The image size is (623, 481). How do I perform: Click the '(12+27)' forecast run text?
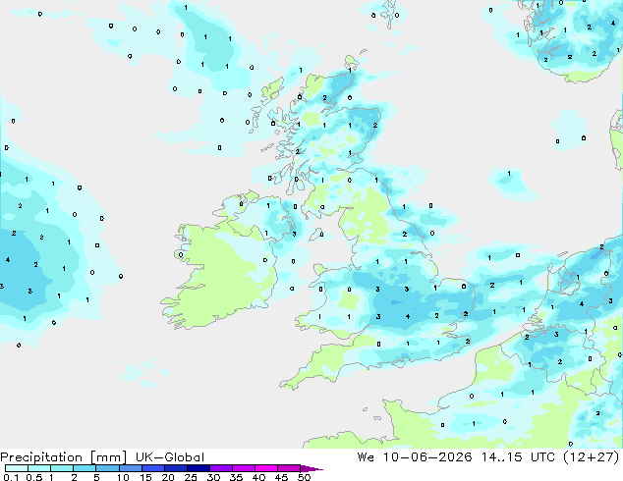(x=592, y=457)
